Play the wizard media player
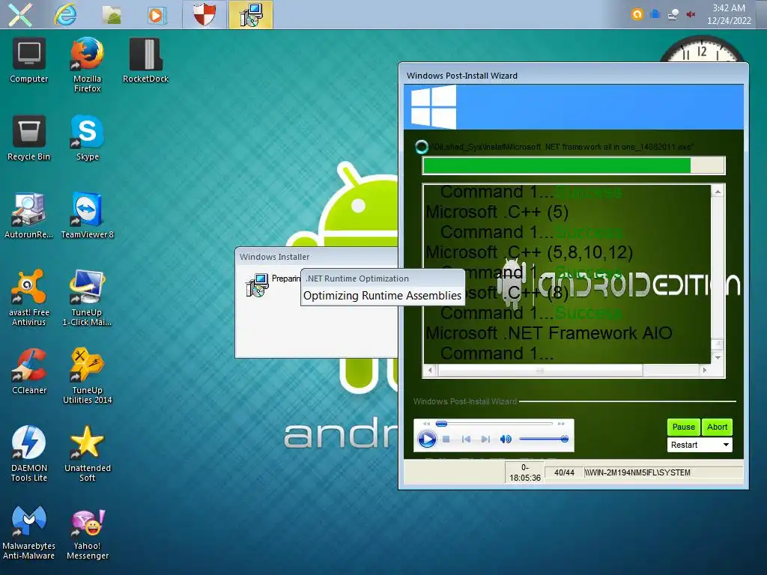Screen dimensions: 767x575 click(427, 439)
